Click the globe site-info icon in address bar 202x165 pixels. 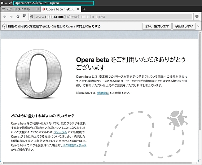click(32, 17)
